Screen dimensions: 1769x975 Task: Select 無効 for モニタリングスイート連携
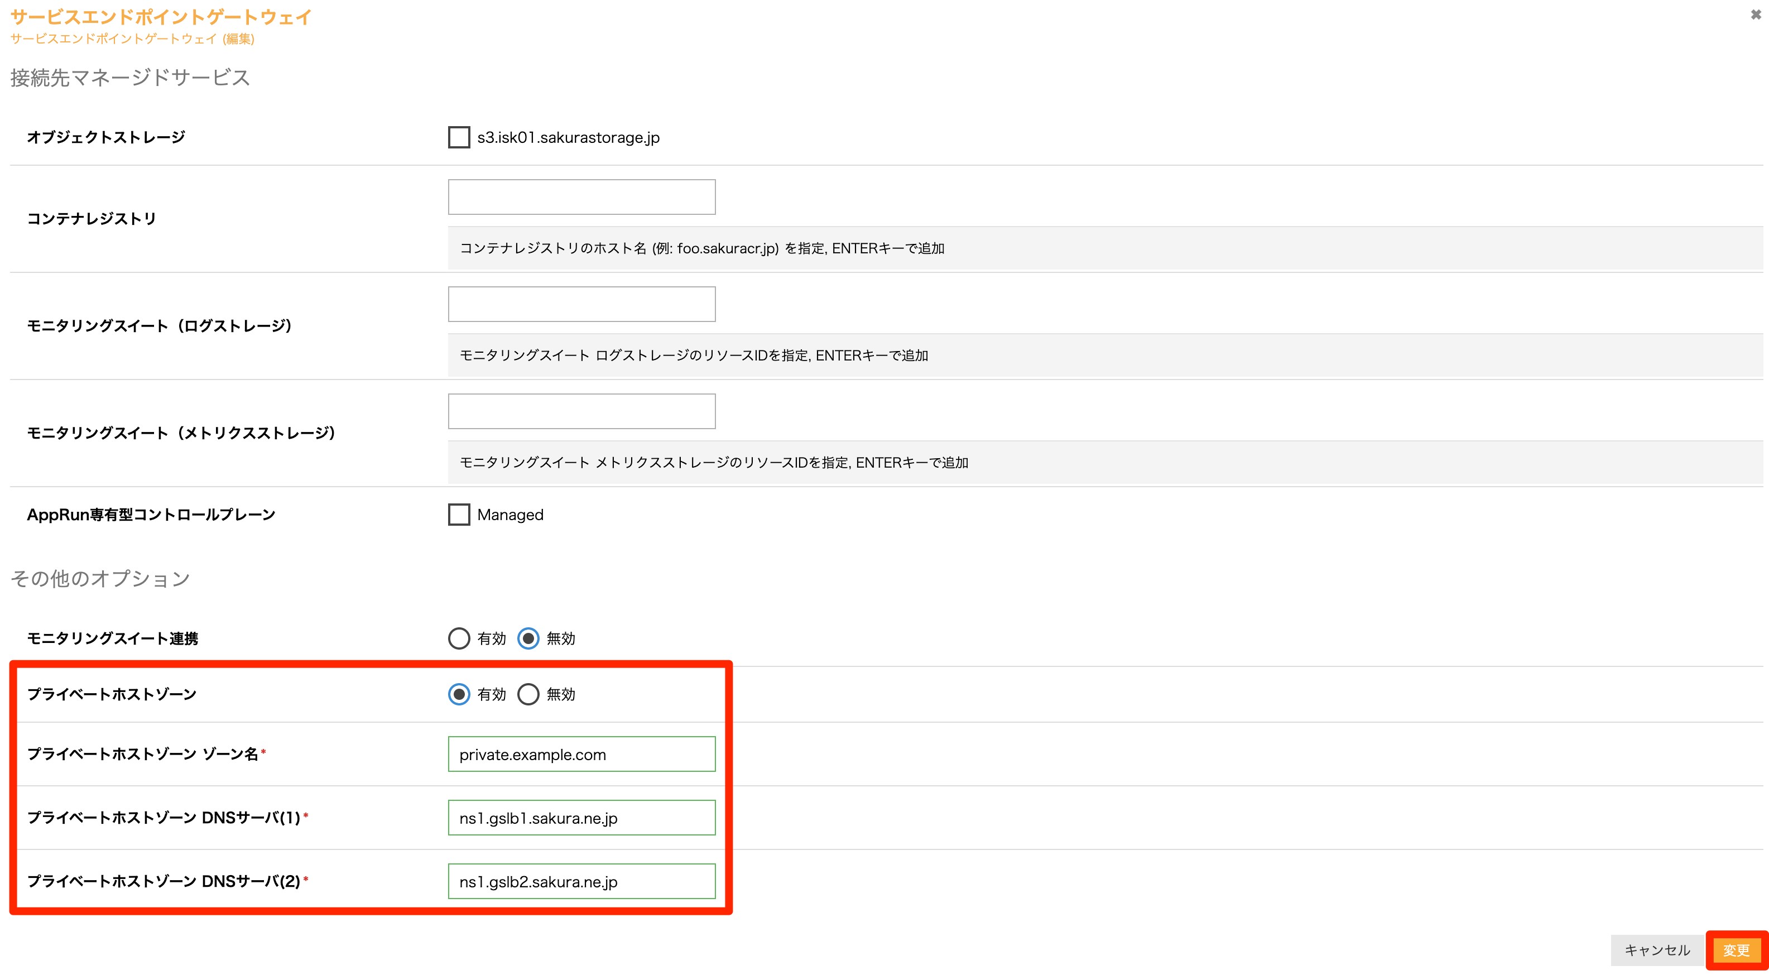pos(528,638)
